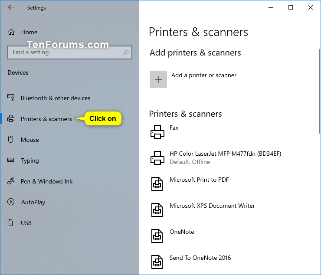Viewport: 321px width, 275px height.
Task: Click the Printers & scanners sidebar icon
Action: pyautogui.click(x=11, y=118)
